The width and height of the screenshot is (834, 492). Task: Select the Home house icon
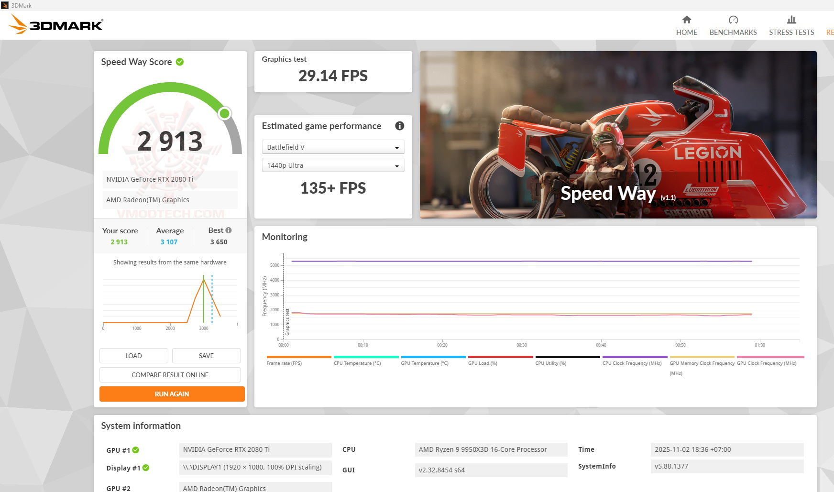click(686, 20)
